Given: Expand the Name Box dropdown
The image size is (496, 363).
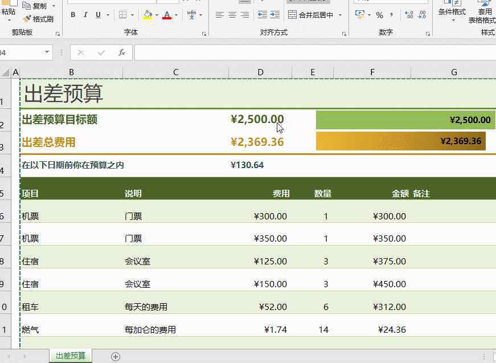Looking at the screenshot, I should click(47, 52).
